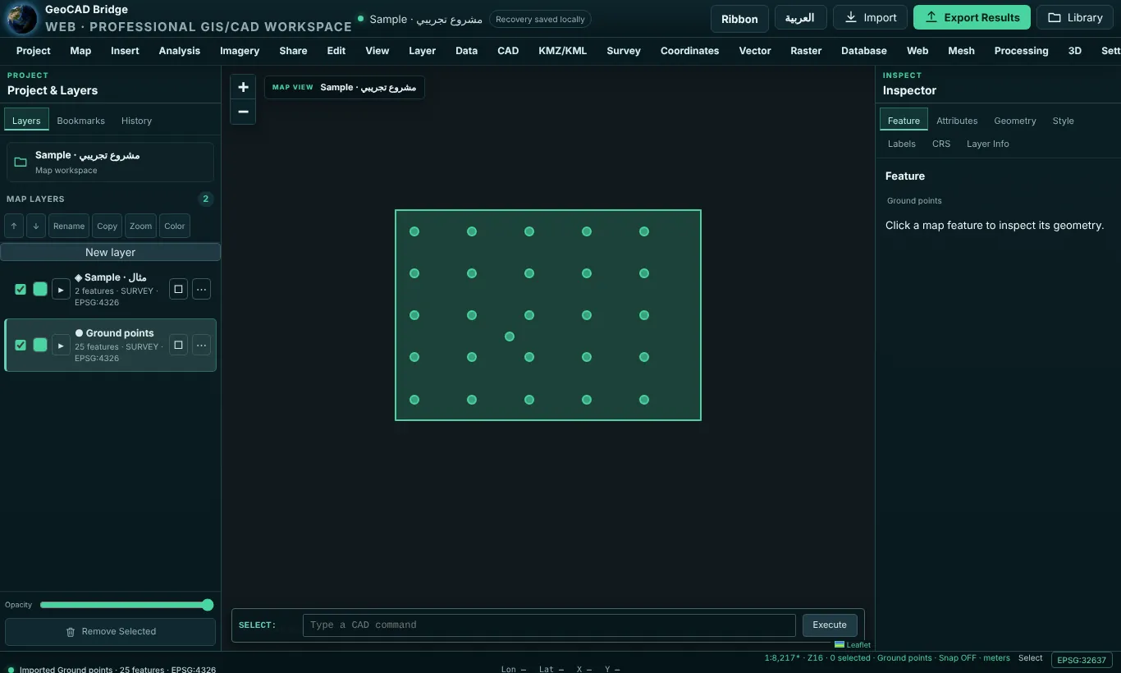Click the square icon on Ground points layer
Viewport: 1121px width, 673px height.
(x=178, y=345)
